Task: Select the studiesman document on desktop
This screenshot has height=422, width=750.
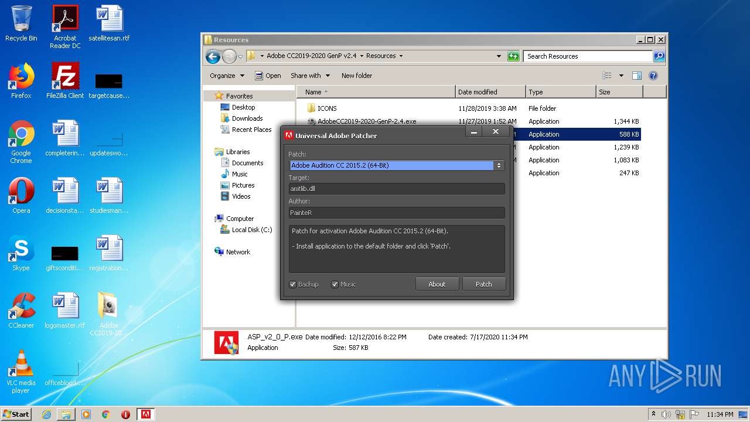Action: [x=109, y=196]
